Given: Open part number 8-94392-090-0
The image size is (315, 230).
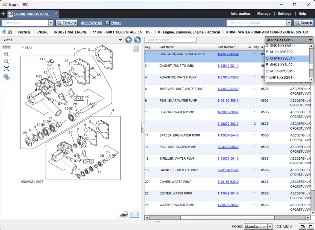Looking at the screenshot, I should pyautogui.click(x=228, y=147).
